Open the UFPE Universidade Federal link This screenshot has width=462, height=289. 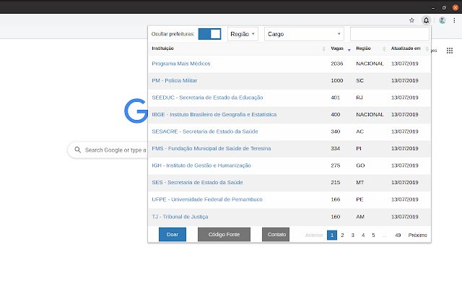click(x=207, y=199)
